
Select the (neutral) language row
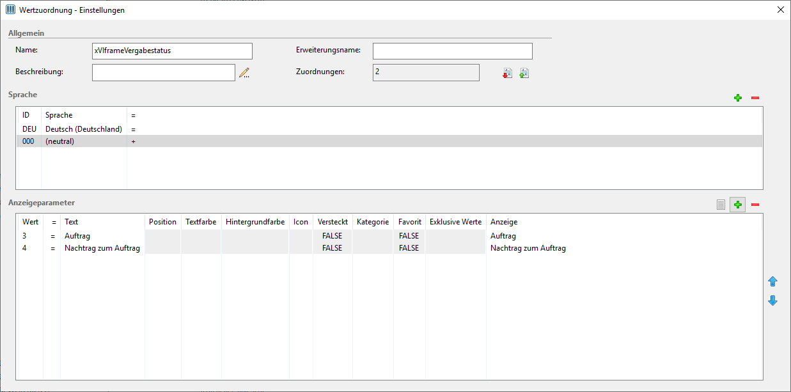click(x=389, y=141)
